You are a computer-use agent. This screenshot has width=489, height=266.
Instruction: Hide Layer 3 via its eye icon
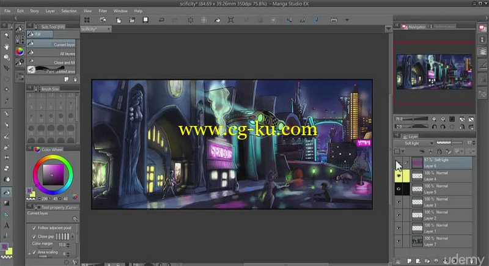click(399, 202)
